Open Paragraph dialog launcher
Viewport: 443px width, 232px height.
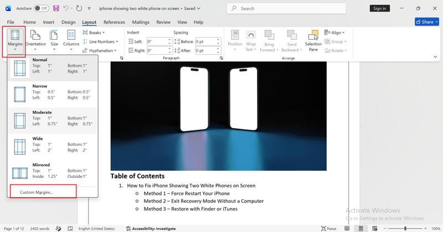[221, 58]
